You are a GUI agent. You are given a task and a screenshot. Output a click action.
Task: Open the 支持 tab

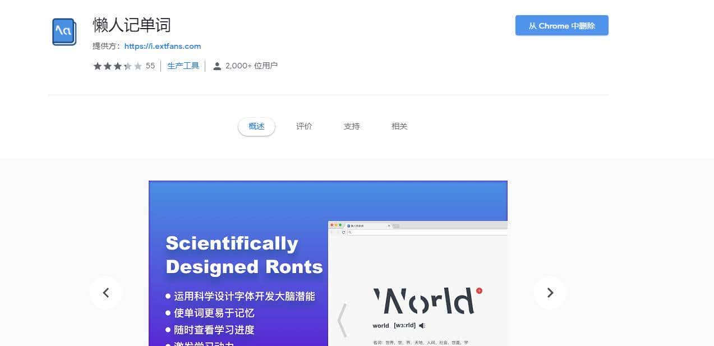(352, 126)
